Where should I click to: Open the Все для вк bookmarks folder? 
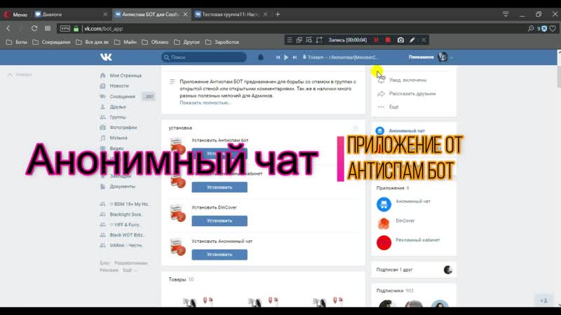click(x=93, y=42)
